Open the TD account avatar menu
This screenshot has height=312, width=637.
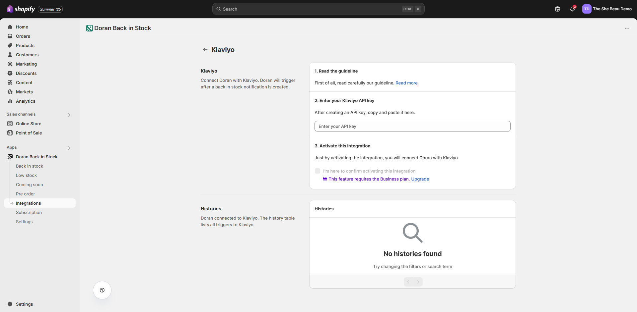tap(587, 9)
